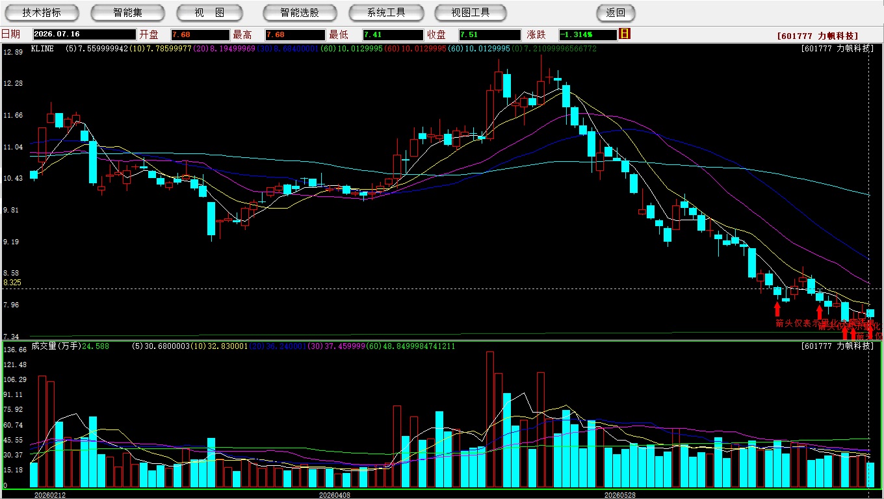The image size is (884, 499).
Task: Click the 视图 button in the toolbar
Action: point(209,12)
